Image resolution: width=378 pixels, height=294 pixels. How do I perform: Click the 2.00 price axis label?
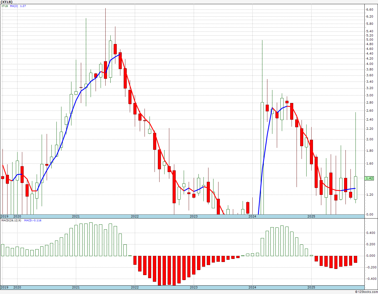370,139
